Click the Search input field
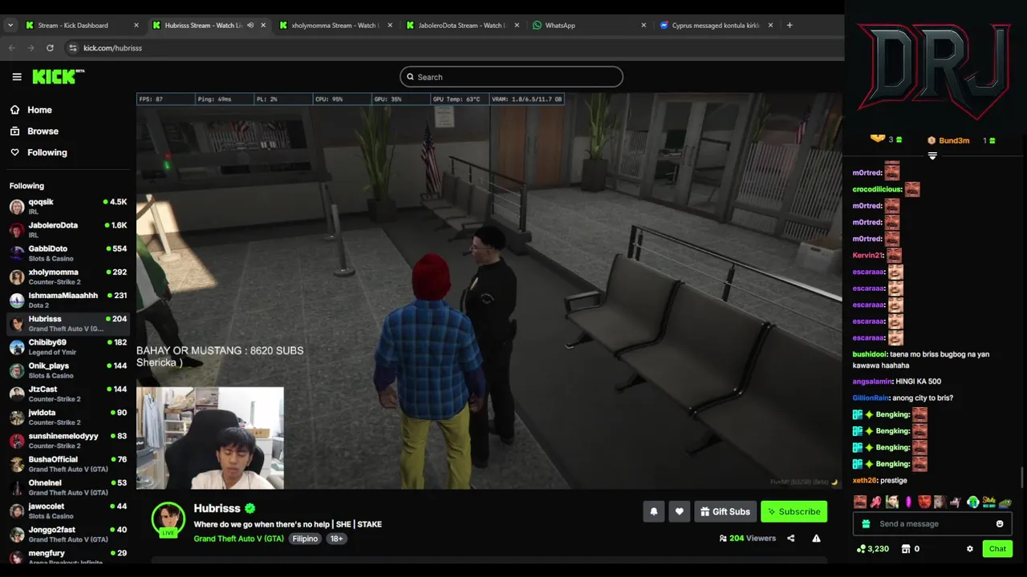Viewport: 1027px width, 577px height. point(511,77)
